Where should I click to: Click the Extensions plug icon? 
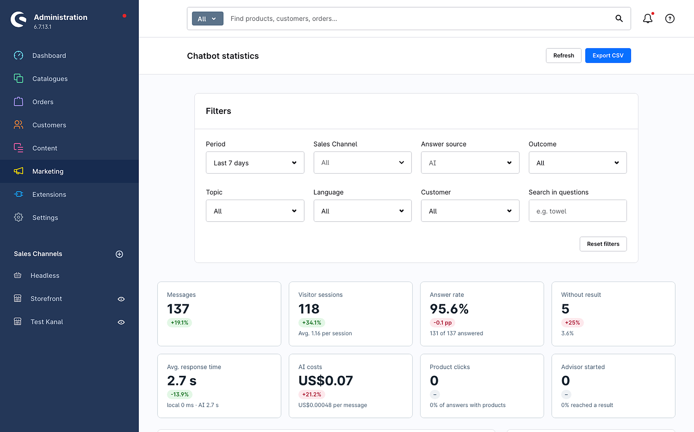[18, 194]
